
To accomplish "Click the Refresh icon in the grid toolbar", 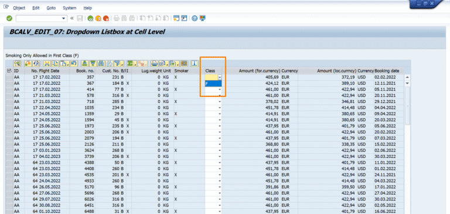I will [x=36, y=63].
